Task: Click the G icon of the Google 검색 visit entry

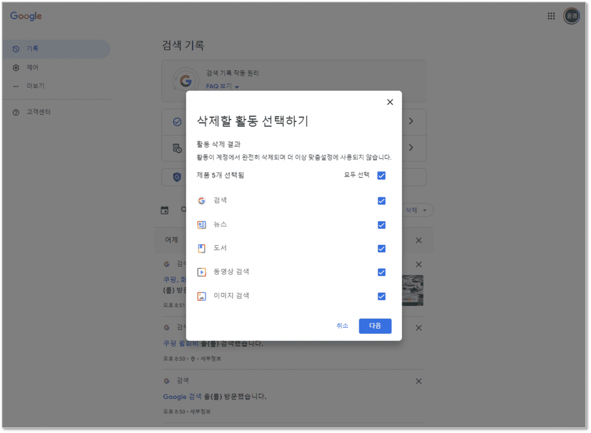Action: pos(167,381)
